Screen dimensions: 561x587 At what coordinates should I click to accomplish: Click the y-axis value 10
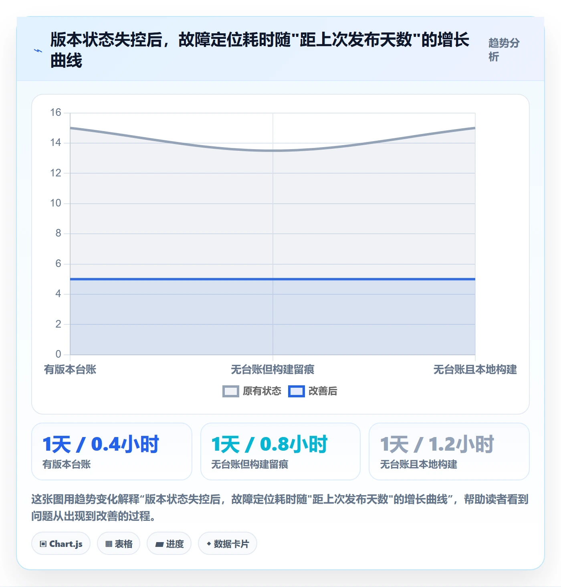(56, 203)
